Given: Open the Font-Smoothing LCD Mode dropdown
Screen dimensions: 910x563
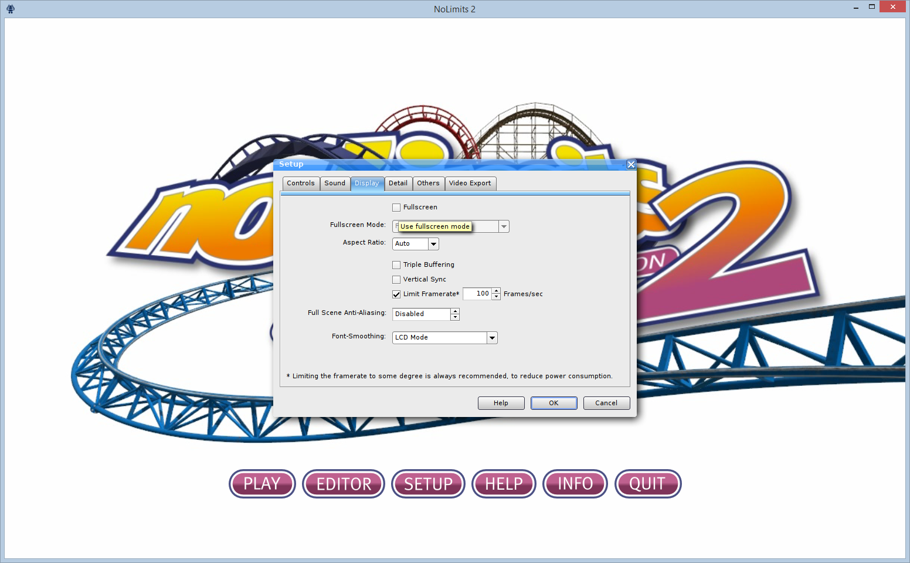Looking at the screenshot, I should [492, 338].
